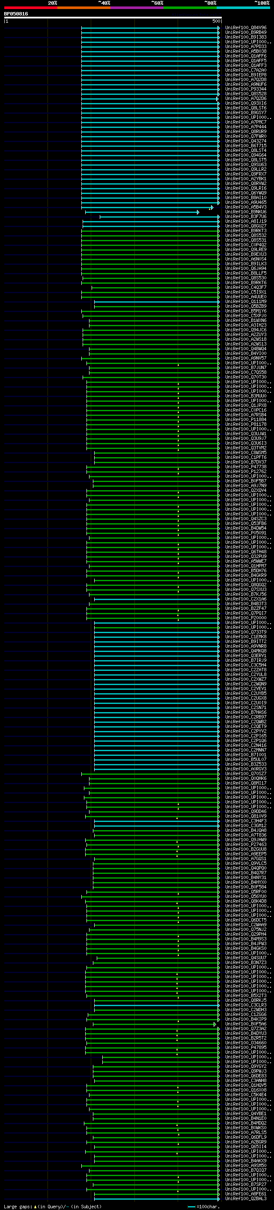Open hit UniRef100_Q8GU27
Image resolution: width=274 pixels, height=1210 pixels.
246,226
